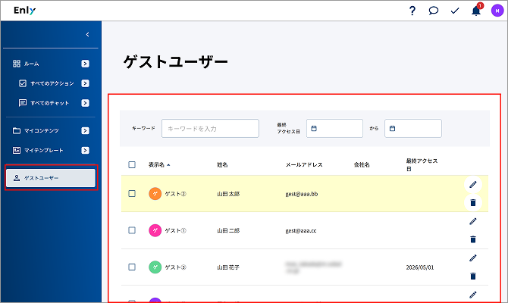Open すべてのアクション in the sidebar
508x303 pixels.
point(52,83)
